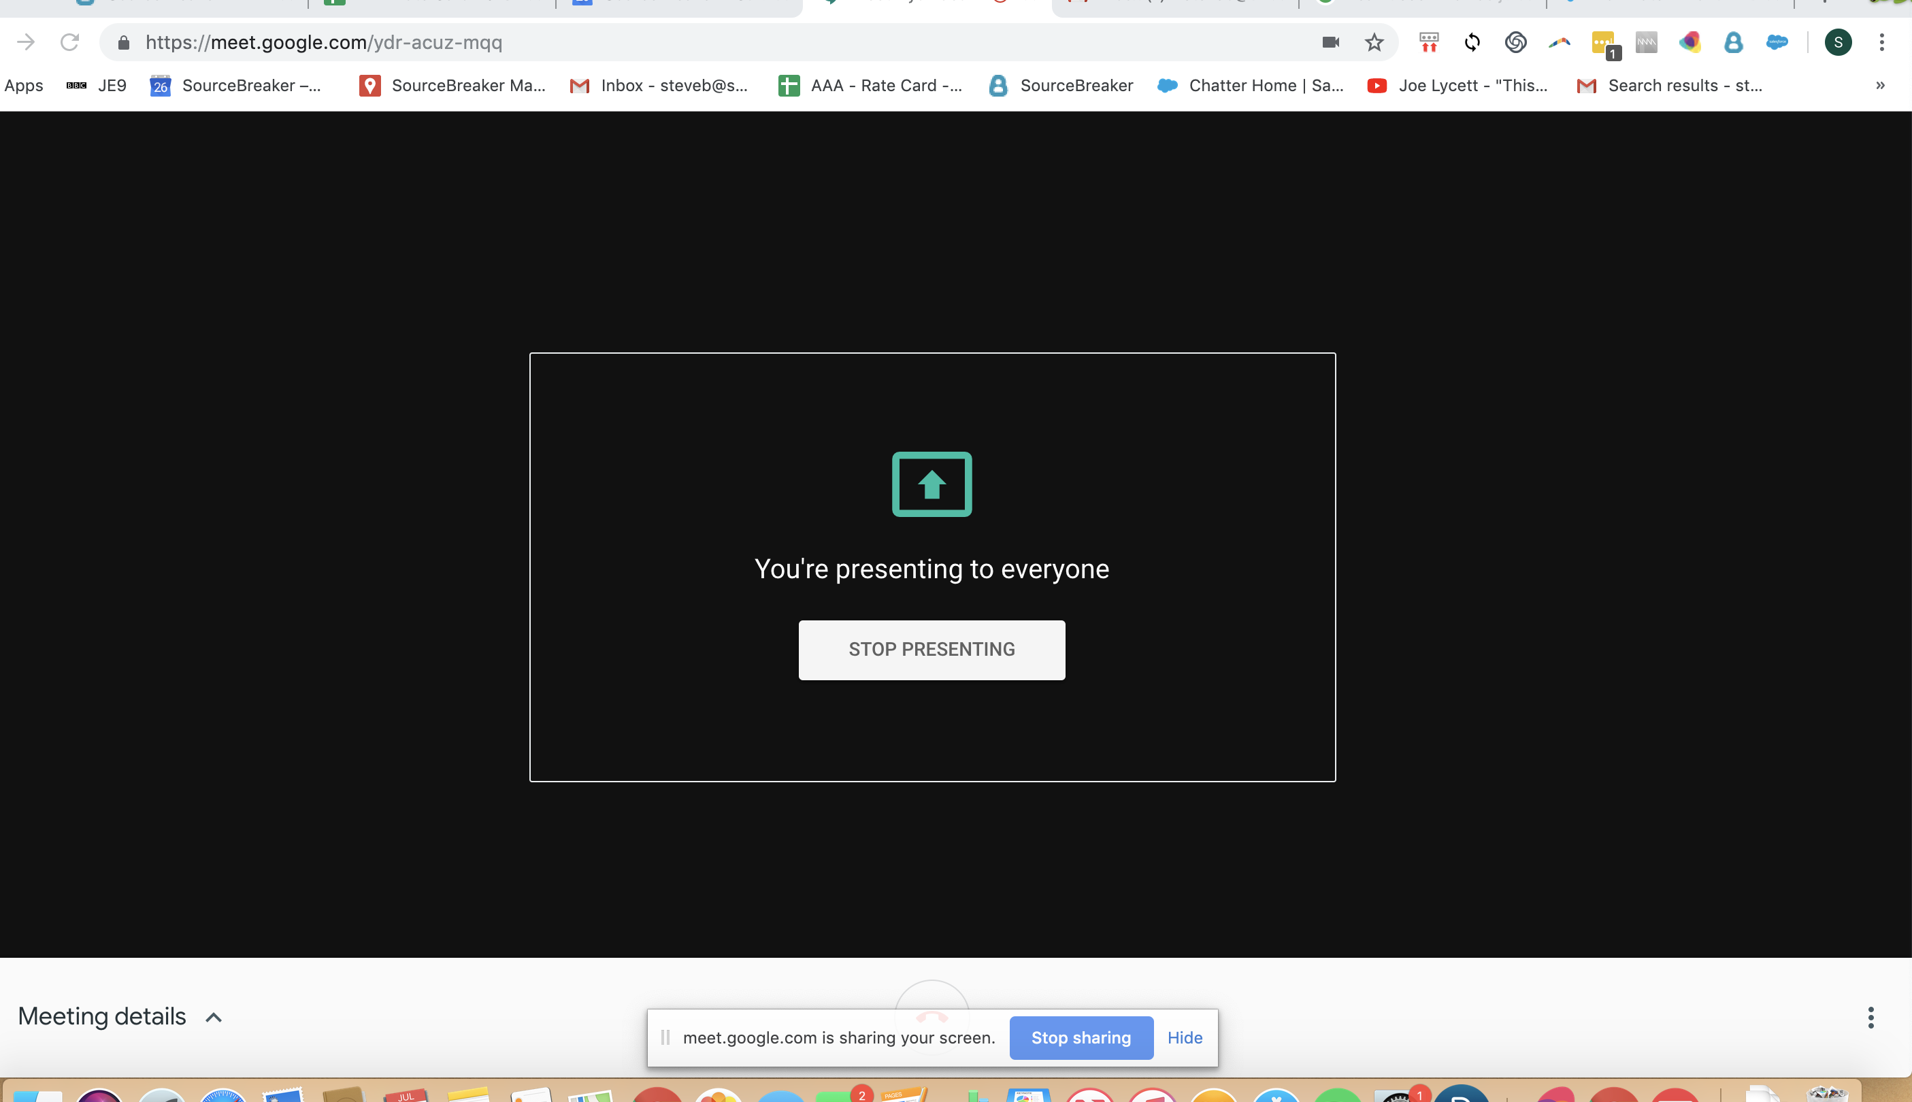The image size is (1912, 1102).
Task: Click the STOP PRESENTING button
Action: point(931,650)
